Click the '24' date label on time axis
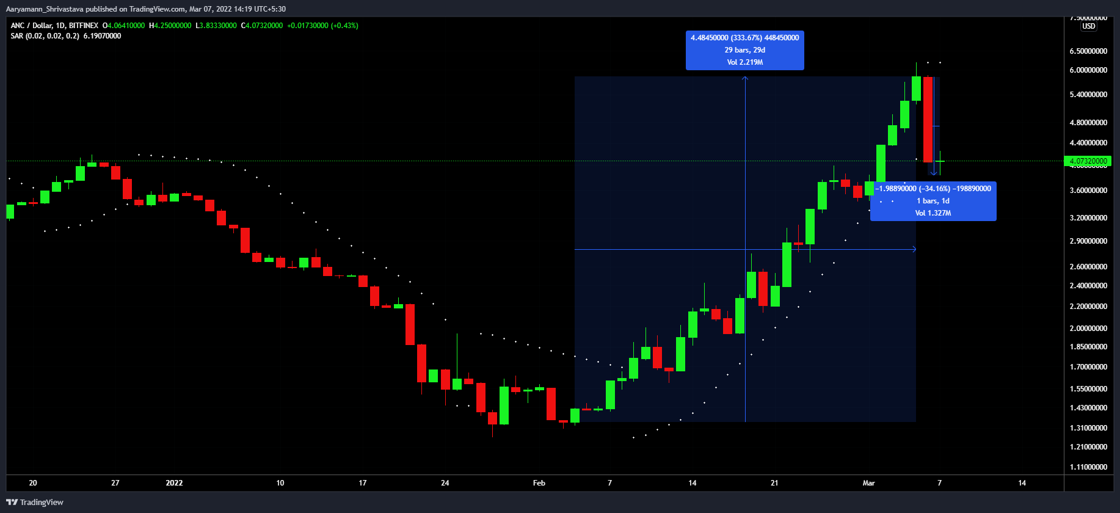 tap(445, 483)
